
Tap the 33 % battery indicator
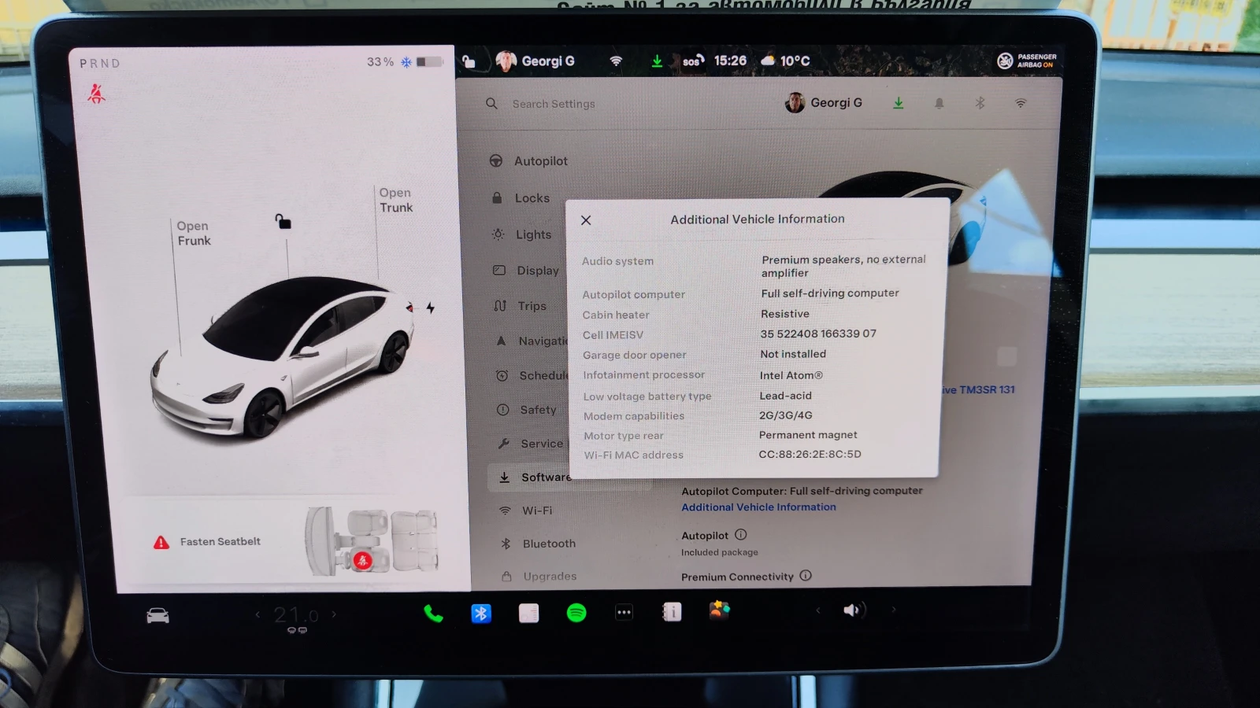pos(404,61)
